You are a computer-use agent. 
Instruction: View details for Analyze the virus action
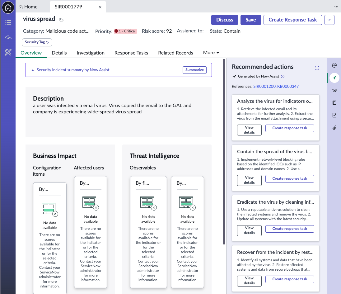tap(249, 130)
